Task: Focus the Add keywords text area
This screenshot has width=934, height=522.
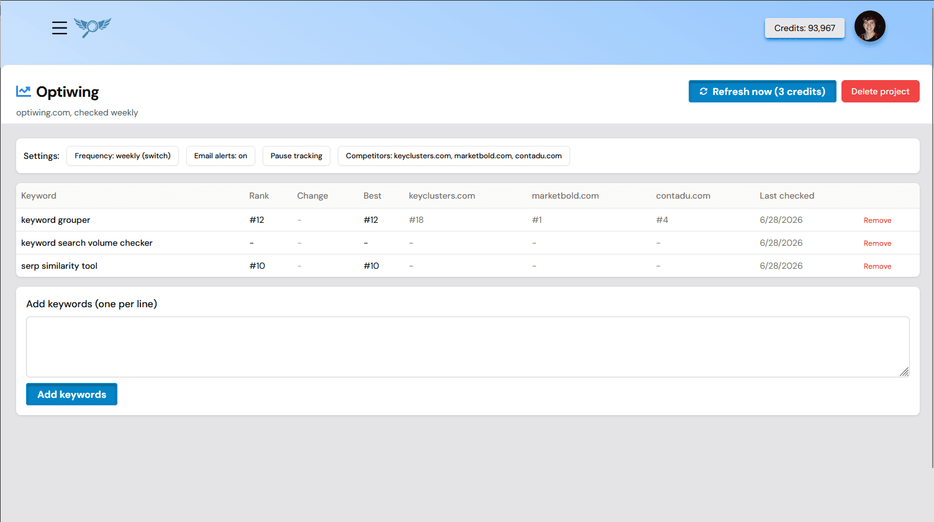Action: click(x=468, y=347)
